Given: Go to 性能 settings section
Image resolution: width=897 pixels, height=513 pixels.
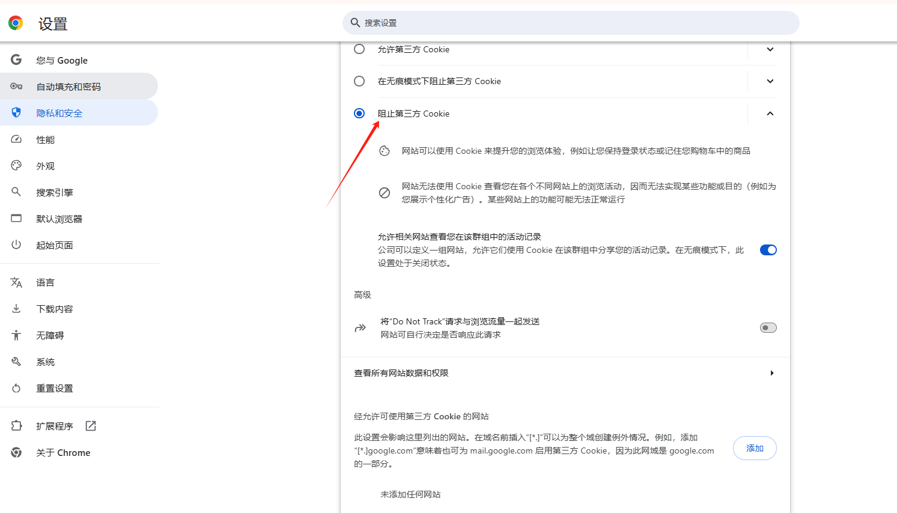Looking at the screenshot, I should (79, 139).
